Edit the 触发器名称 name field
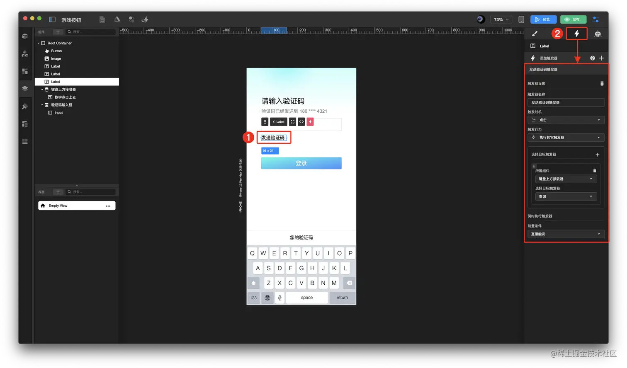627x368 pixels. click(566, 102)
